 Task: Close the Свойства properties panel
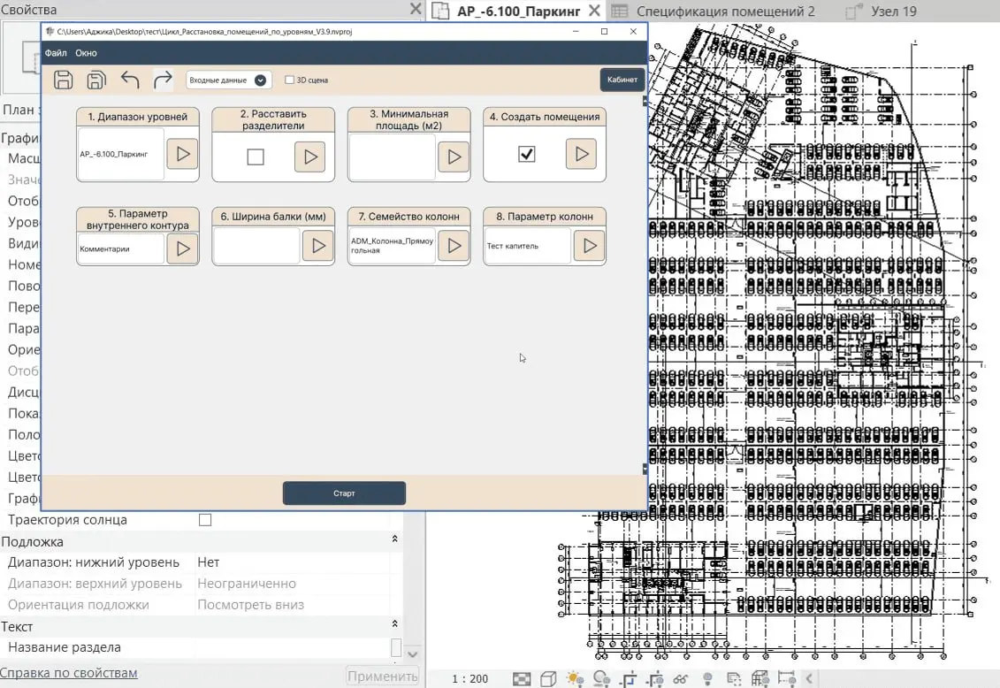pyautogui.click(x=416, y=9)
